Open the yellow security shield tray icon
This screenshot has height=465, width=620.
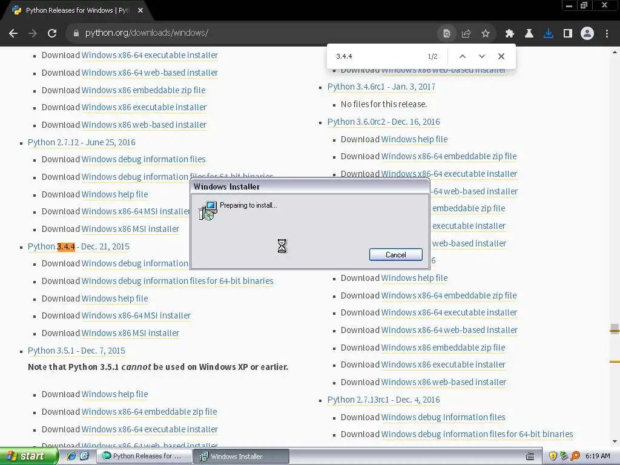tap(553, 457)
